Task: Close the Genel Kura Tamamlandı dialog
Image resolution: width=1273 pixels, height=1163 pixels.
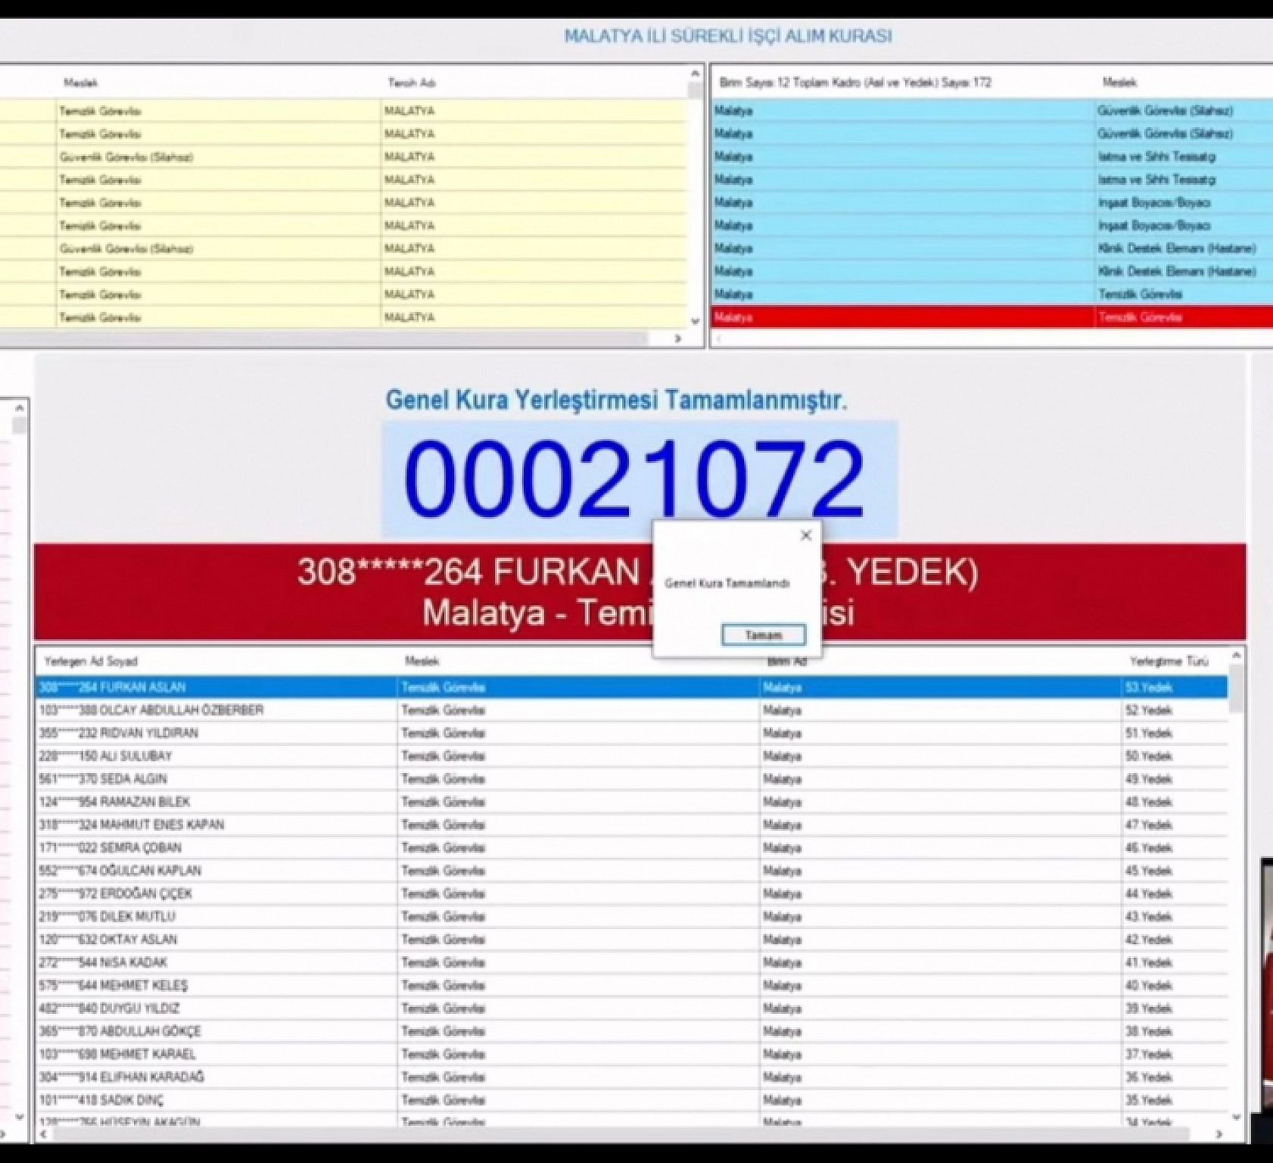Action: pyautogui.click(x=805, y=535)
